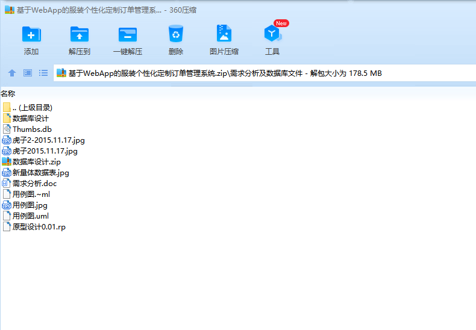The height and width of the screenshot is (330, 476).
Task: Open the 工具 (Tools) icon
Action: (x=272, y=33)
